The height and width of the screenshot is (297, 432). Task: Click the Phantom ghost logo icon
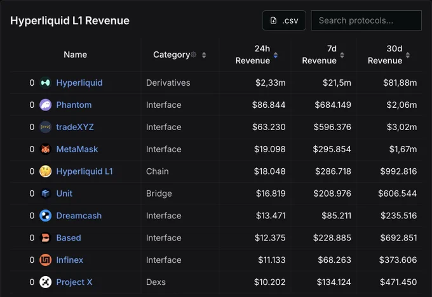tap(46, 105)
